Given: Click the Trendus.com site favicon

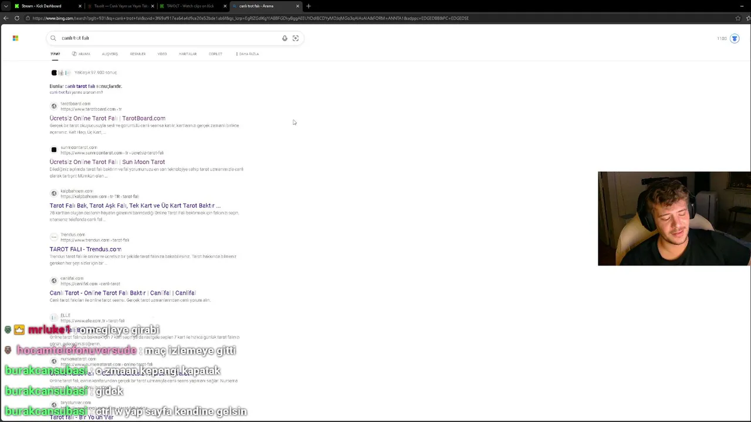Looking at the screenshot, I should (54, 237).
